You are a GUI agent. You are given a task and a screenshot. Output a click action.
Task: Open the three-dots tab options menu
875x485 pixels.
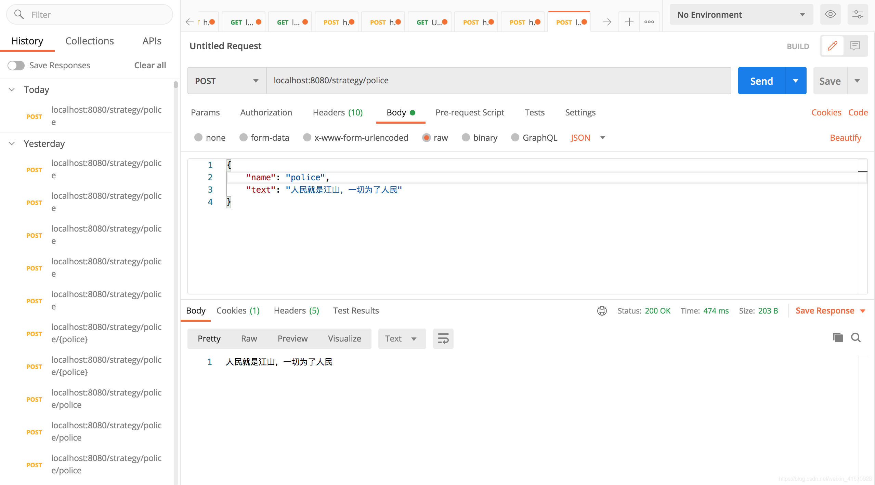tap(649, 22)
